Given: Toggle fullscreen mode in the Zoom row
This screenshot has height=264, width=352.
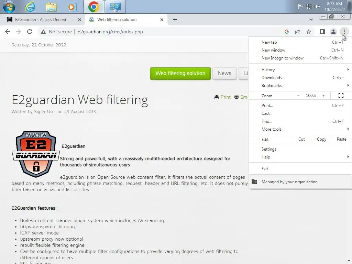Looking at the screenshot, I should click(x=341, y=96).
